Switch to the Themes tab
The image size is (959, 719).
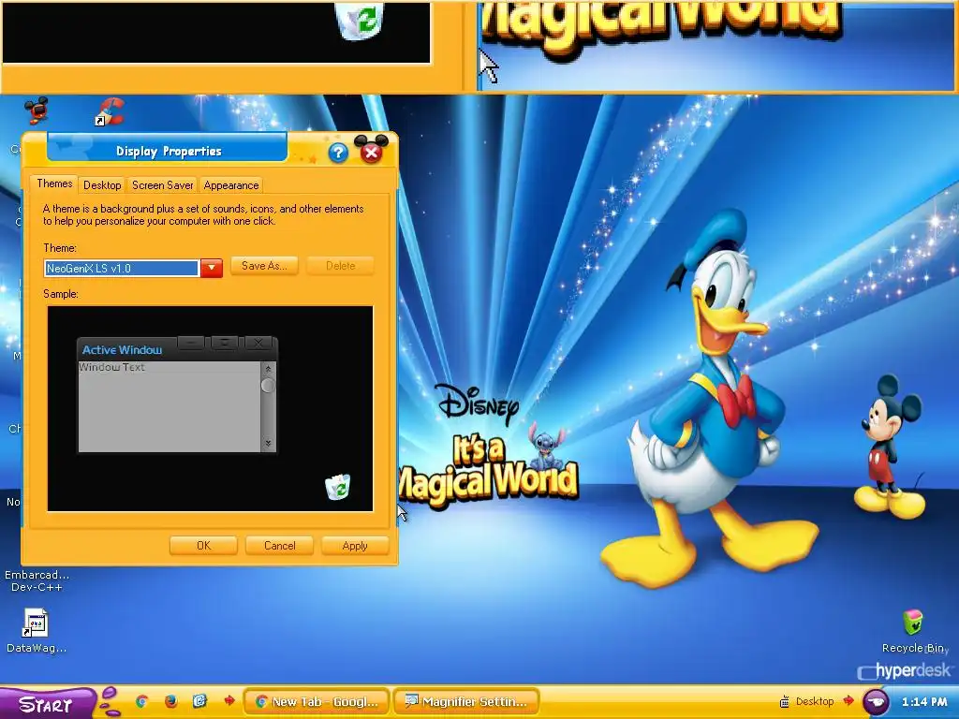pos(54,183)
